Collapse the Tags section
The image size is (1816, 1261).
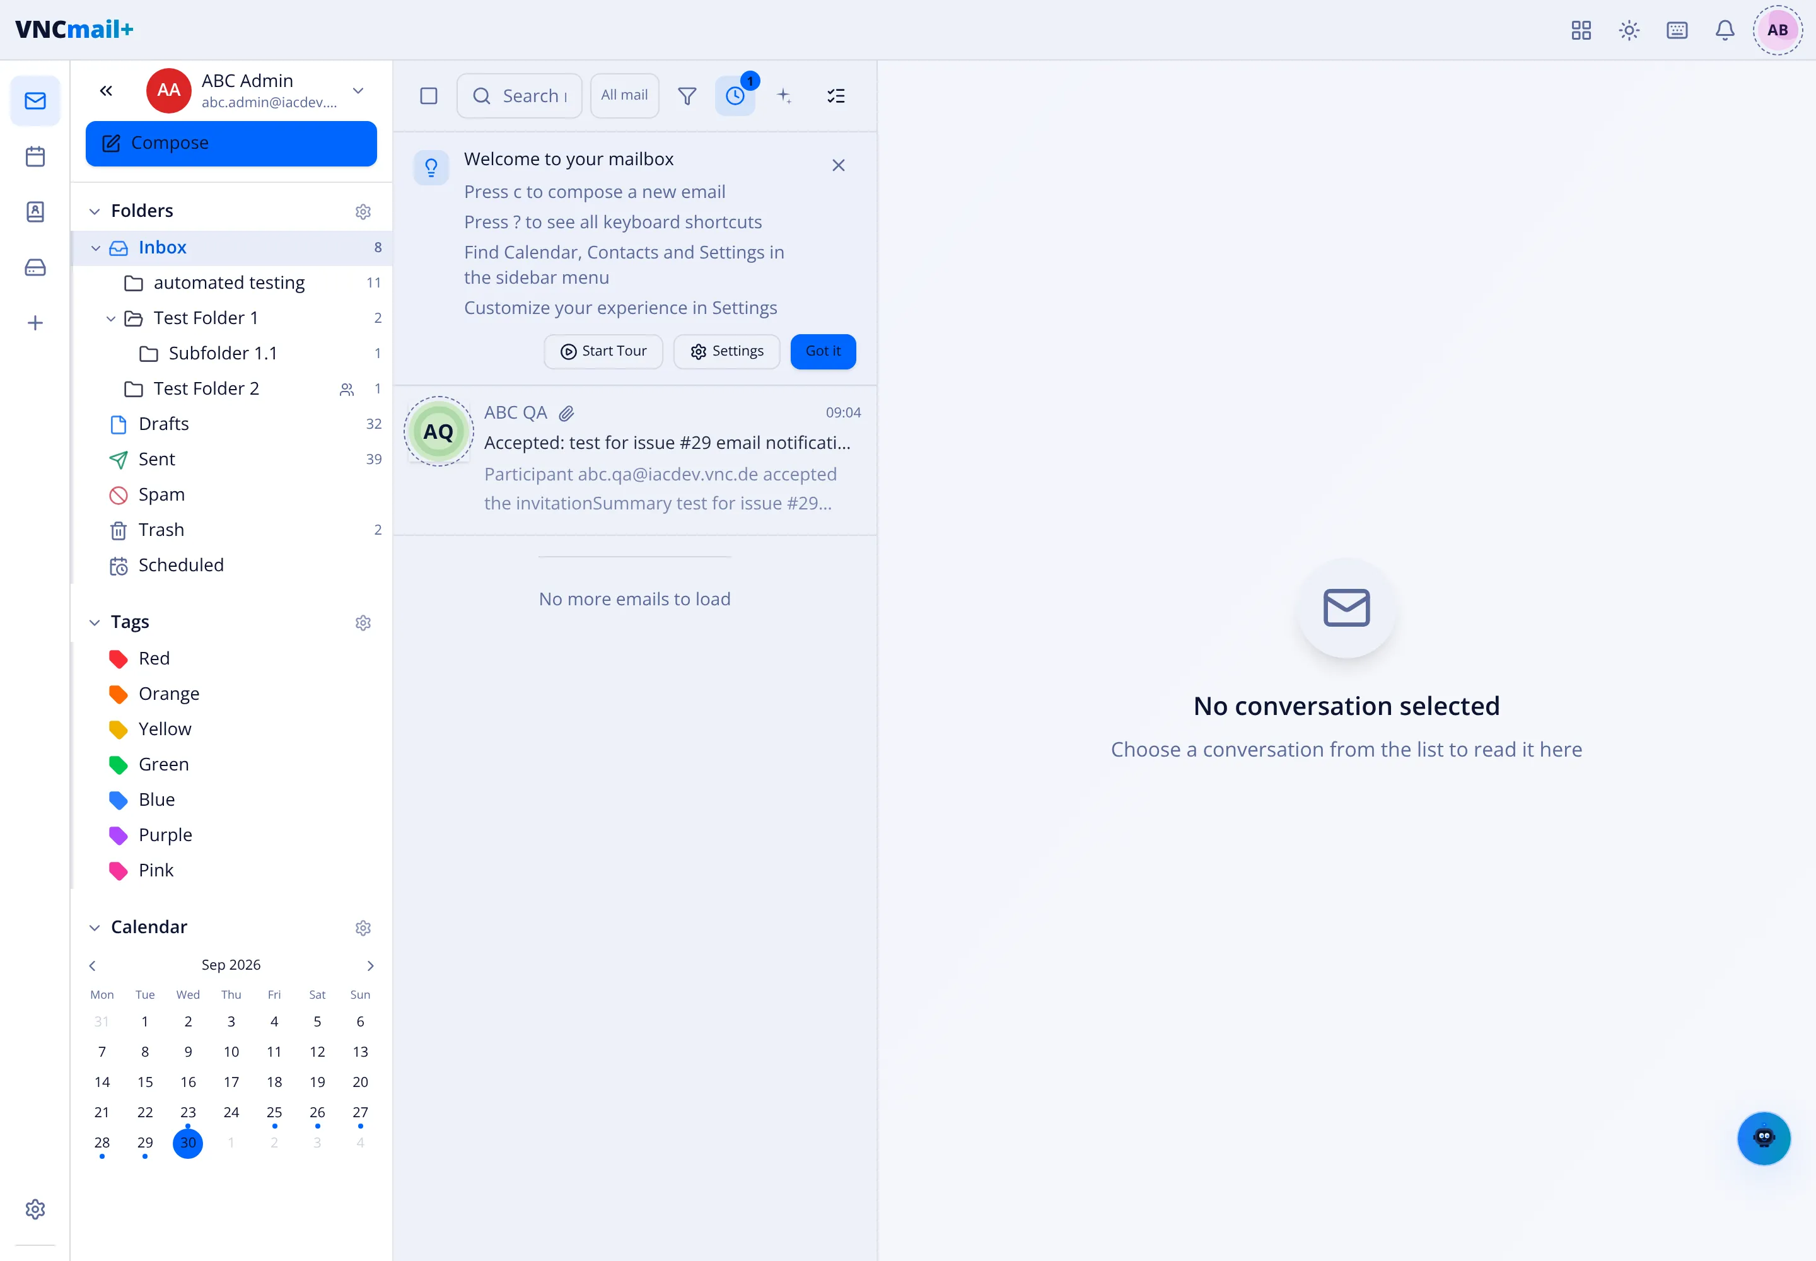pos(94,622)
